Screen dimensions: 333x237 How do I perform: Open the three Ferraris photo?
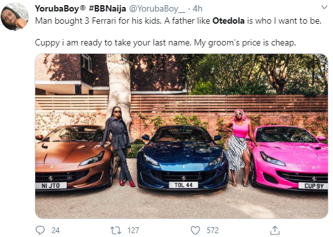click(x=182, y=136)
